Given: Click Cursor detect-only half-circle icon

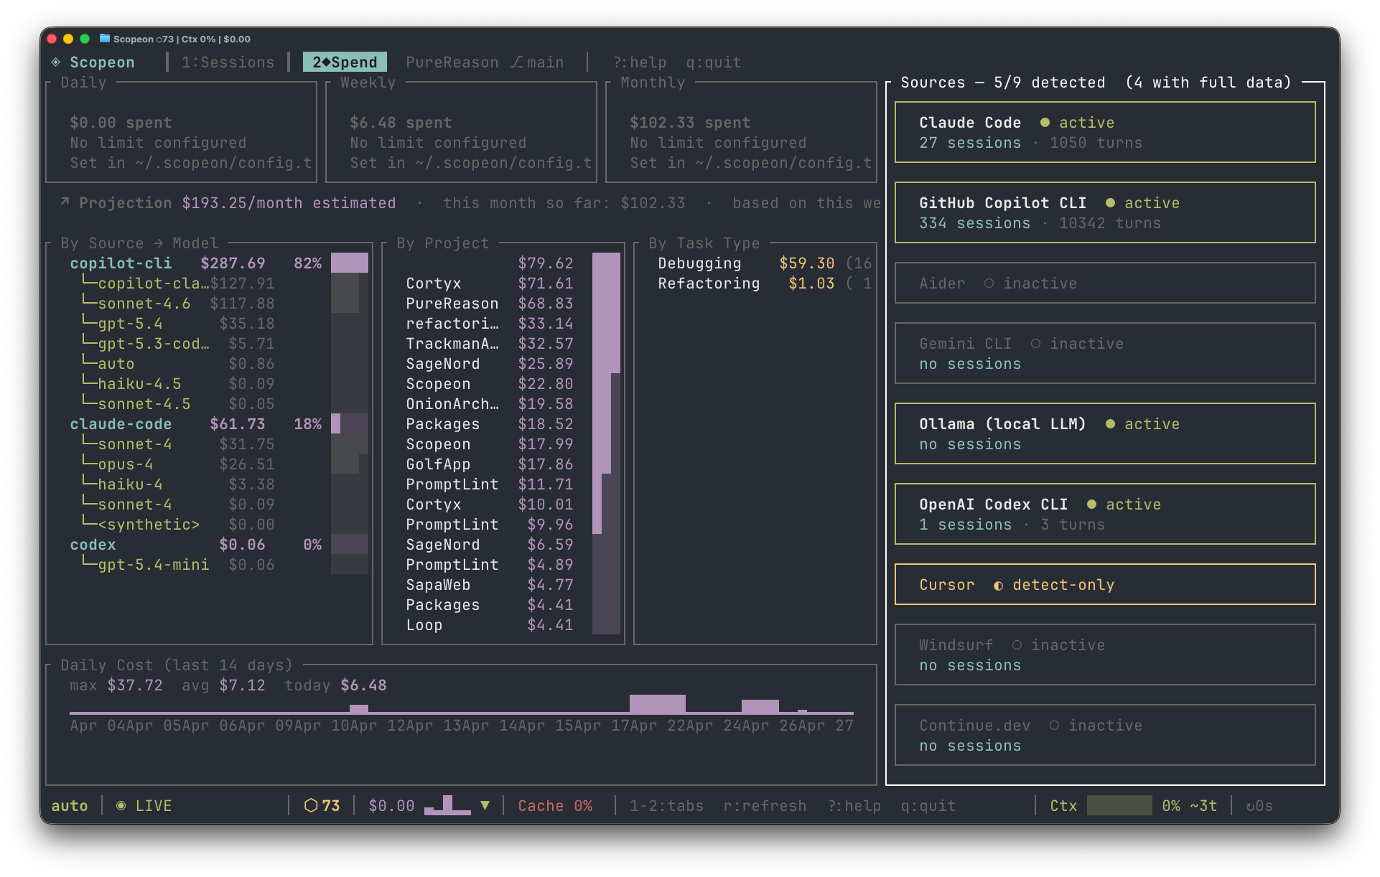Looking at the screenshot, I should (998, 585).
